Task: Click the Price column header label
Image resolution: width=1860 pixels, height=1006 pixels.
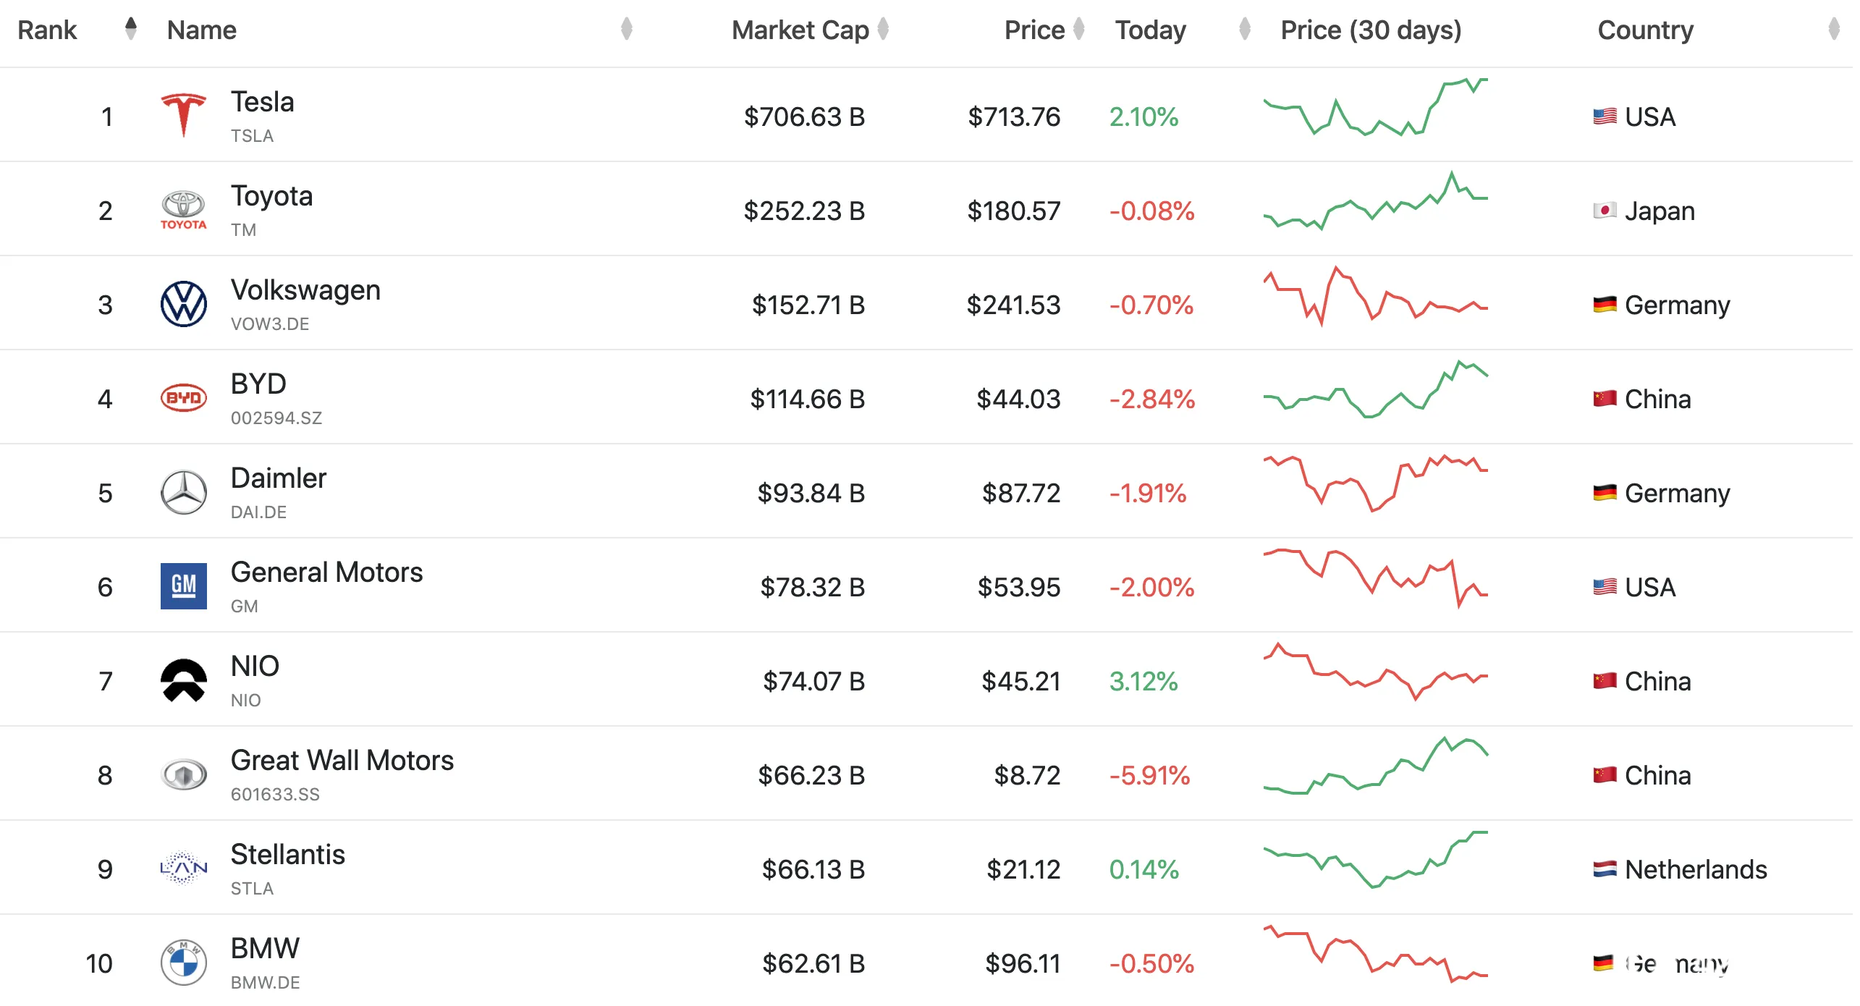Action: point(1035,30)
